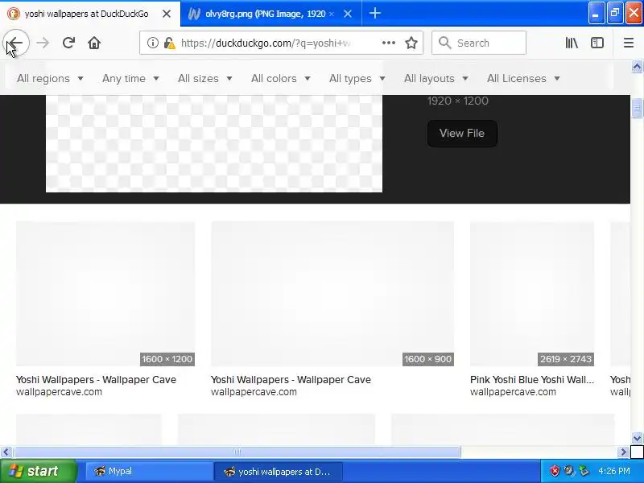Open the Windows start menu
This screenshot has width=644, height=483.
(39, 471)
